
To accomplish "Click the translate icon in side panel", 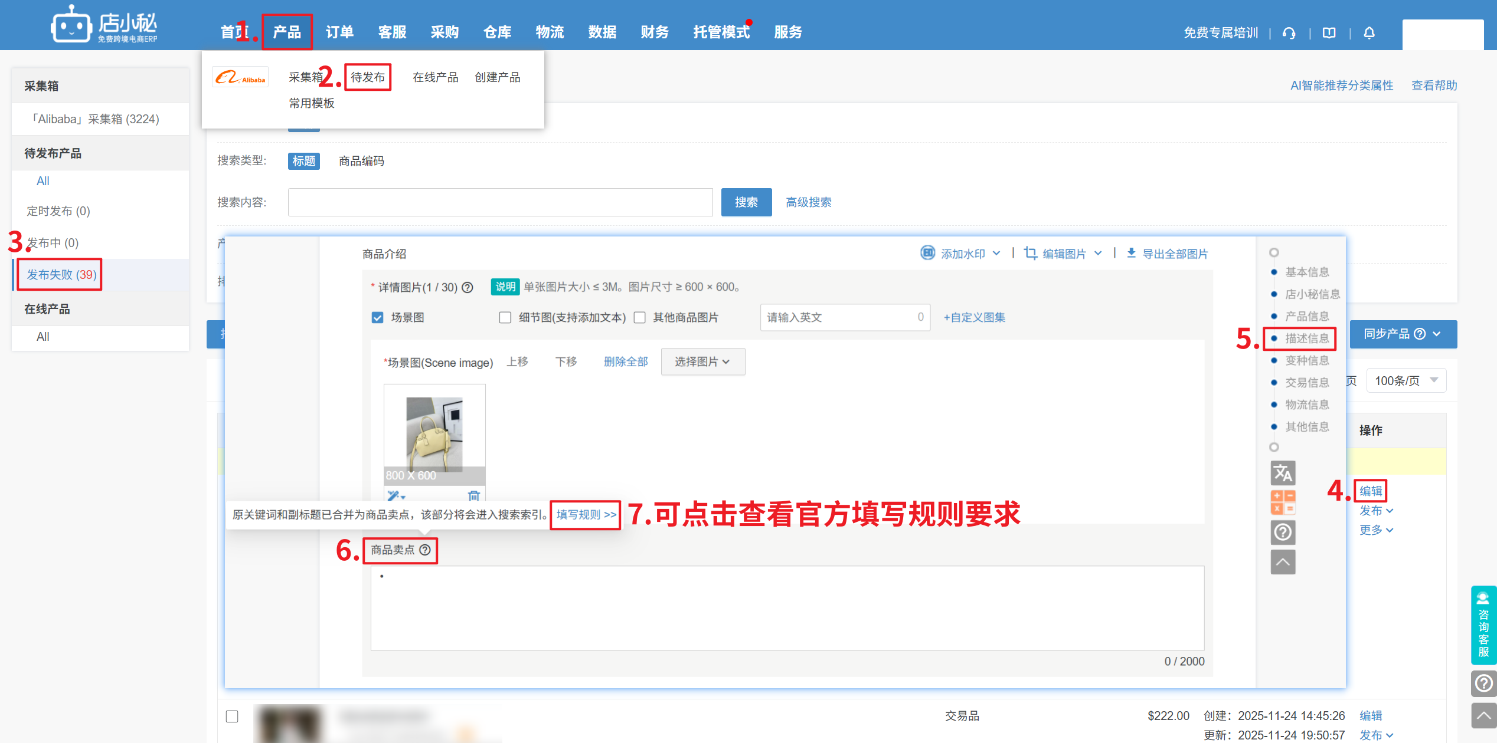I will pyautogui.click(x=1283, y=473).
